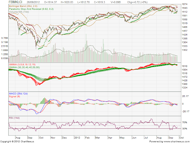Viewport: 190px width, 143px height.
Task: Click the 0.63B volume axis label
Action: (x=4, y=58)
